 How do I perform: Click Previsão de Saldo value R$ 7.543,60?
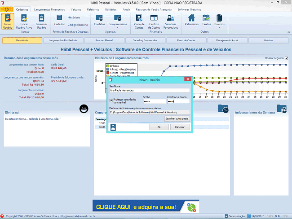pos(59,81)
